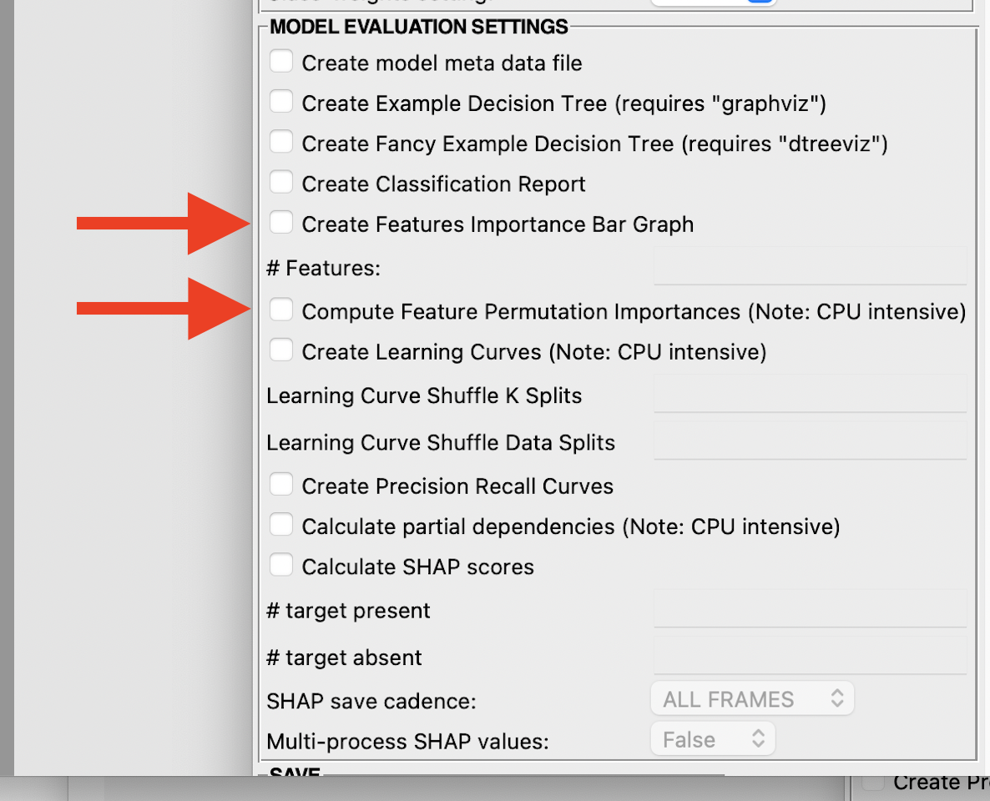Image resolution: width=990 pixels, height=801 pixels.
Task: Enable Fancy Example Decision Tree creation
Action: click(x=281, y=141)
